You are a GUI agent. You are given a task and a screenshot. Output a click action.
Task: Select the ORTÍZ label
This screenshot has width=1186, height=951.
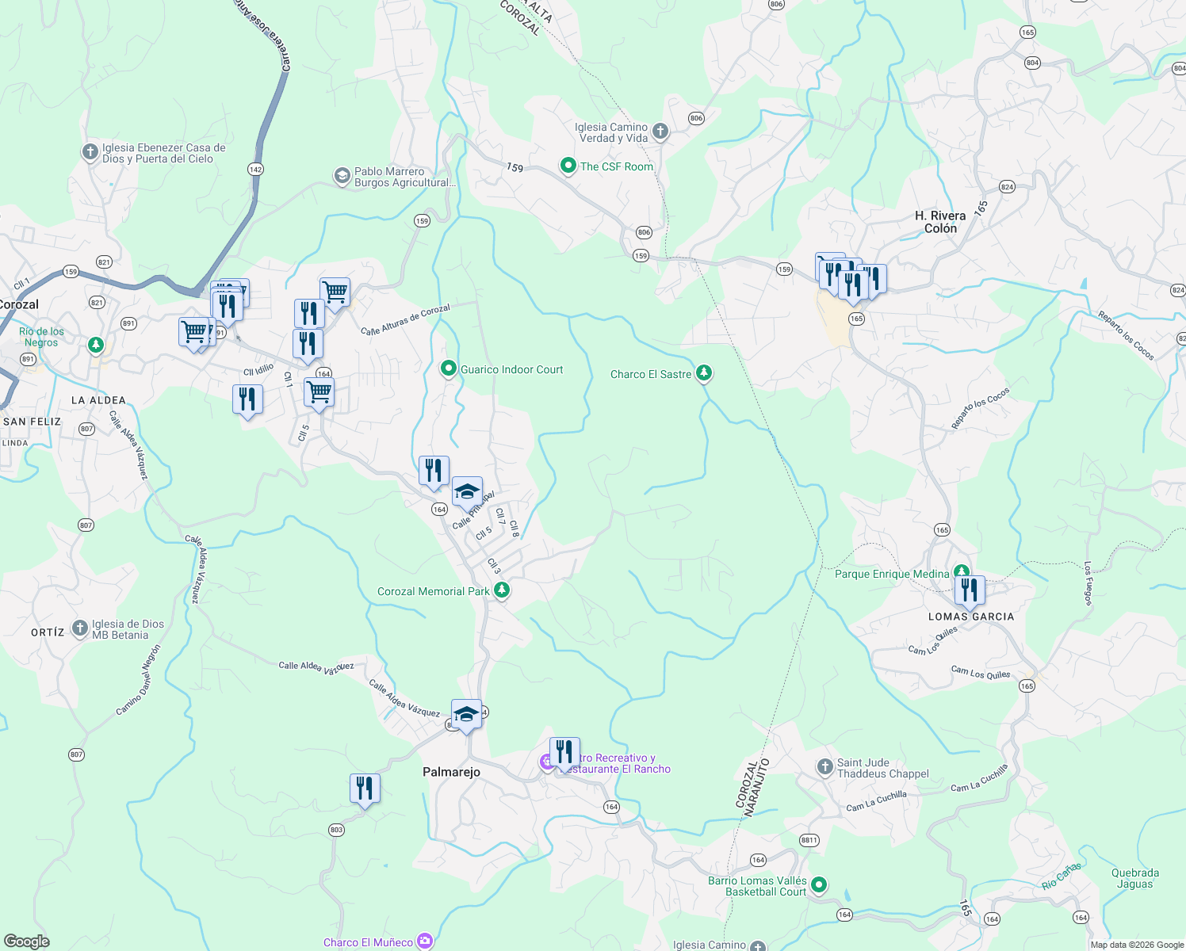[x=48, y=632]
